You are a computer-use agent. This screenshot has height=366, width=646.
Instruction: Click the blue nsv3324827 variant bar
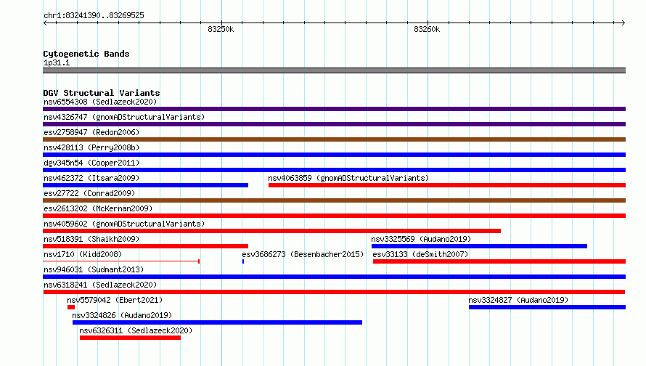tap(547, 307)
